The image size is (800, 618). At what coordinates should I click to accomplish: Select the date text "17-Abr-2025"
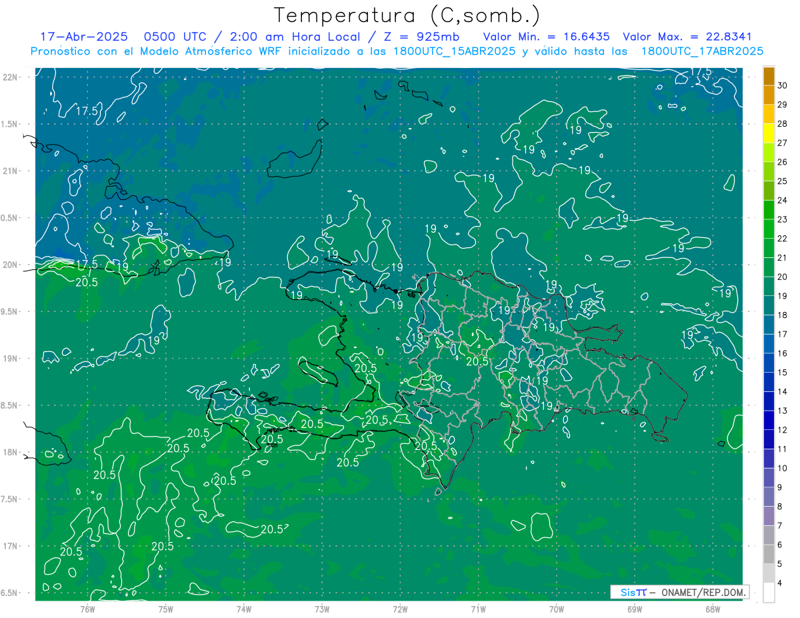pyautogui.click(x=83, y=37)
